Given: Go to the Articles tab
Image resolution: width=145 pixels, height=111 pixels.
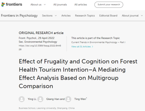Looking at the screenshot, I should pos(66,16).
